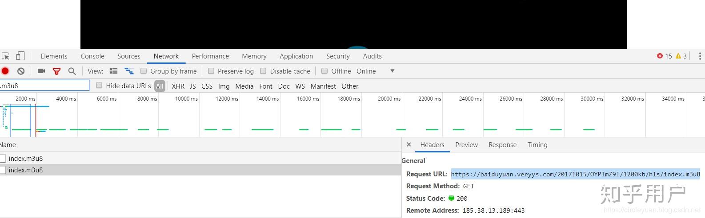Click the .m3u8 filter text field
Image resolution: width=705 pixels, height=218 pixels.
tap(44, 86)
